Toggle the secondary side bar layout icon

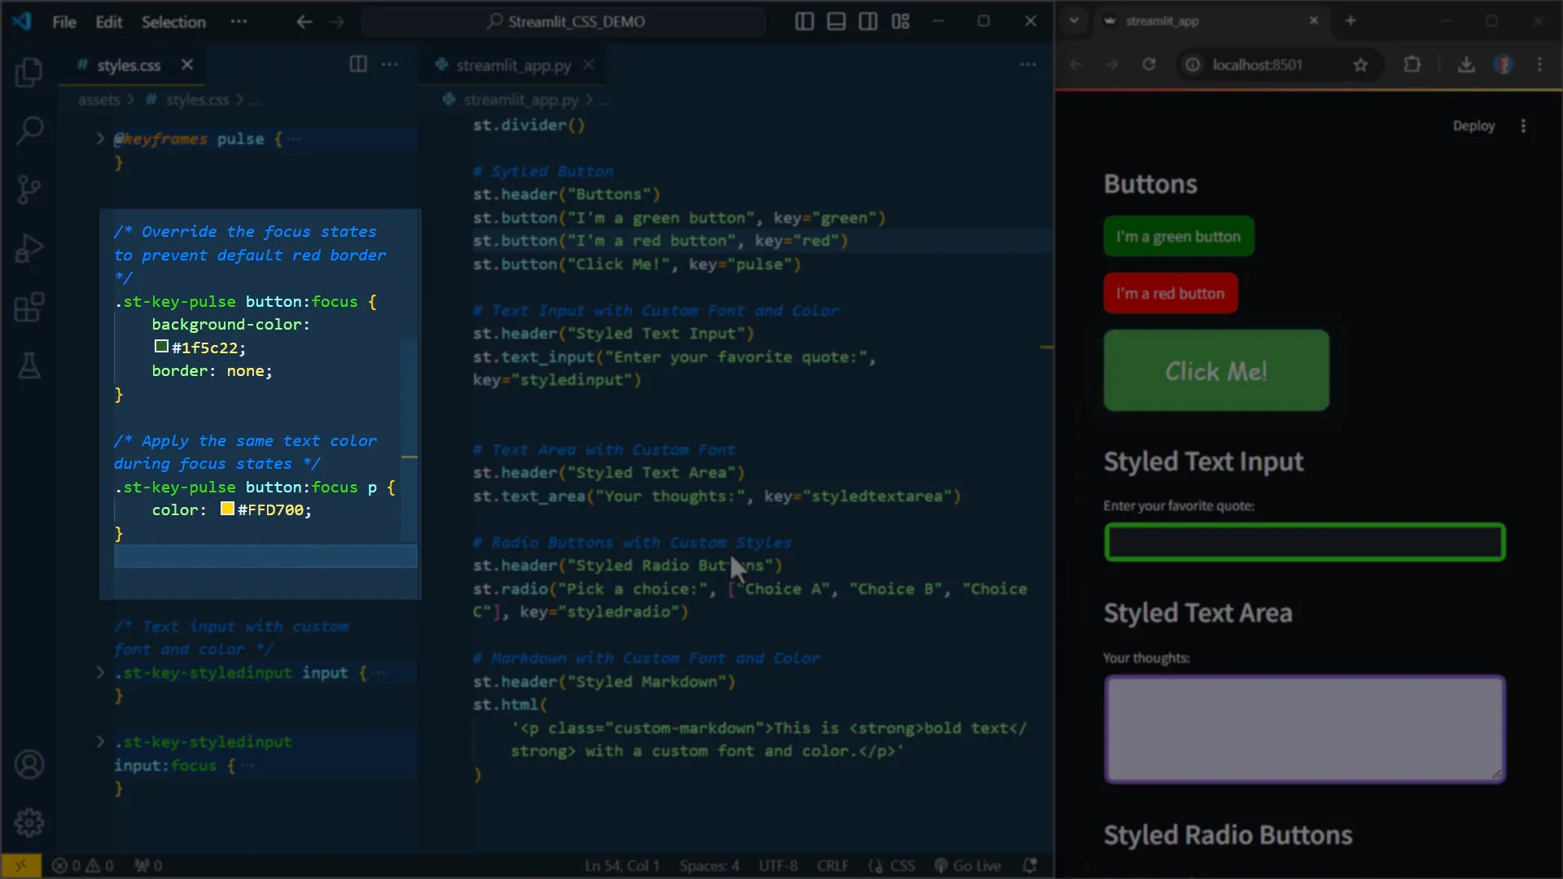coord(868,22)
